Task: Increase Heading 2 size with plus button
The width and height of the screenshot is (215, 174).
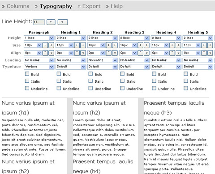Action: (x=109, y=45)
